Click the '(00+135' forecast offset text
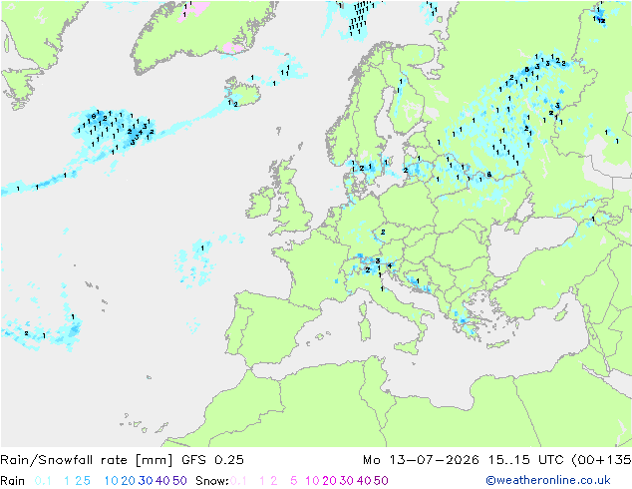The image size is (632, 489). [x=601, y=459]
